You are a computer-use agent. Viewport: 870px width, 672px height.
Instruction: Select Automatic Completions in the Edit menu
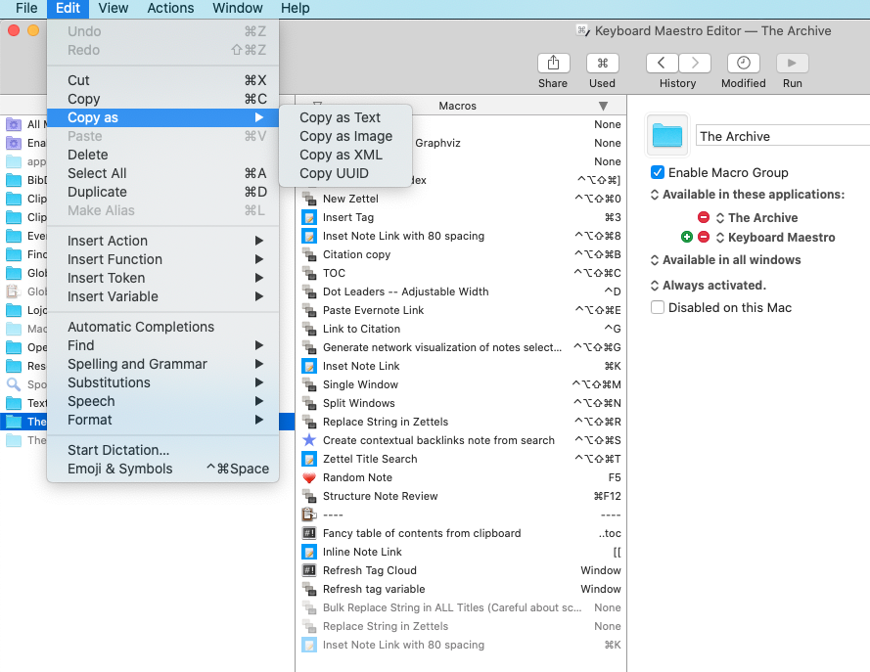click(x=162, y=327)
